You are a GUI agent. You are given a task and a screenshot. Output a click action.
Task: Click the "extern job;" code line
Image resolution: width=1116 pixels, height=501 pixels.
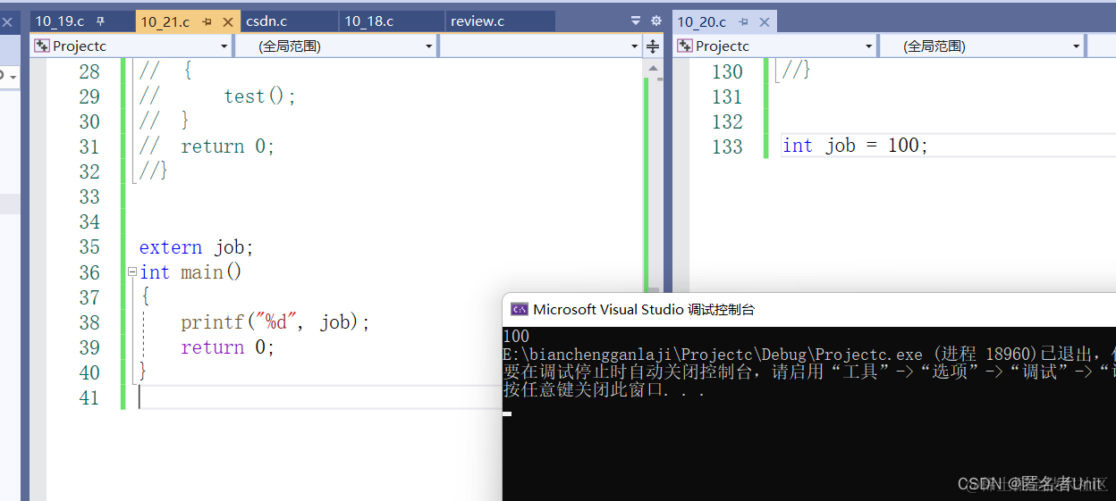coord(197,247)
